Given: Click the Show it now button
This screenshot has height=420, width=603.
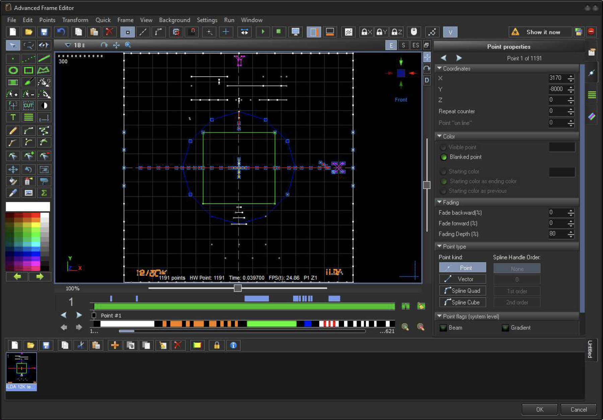Looking at the screenshot, I should [x=540, y=32].
